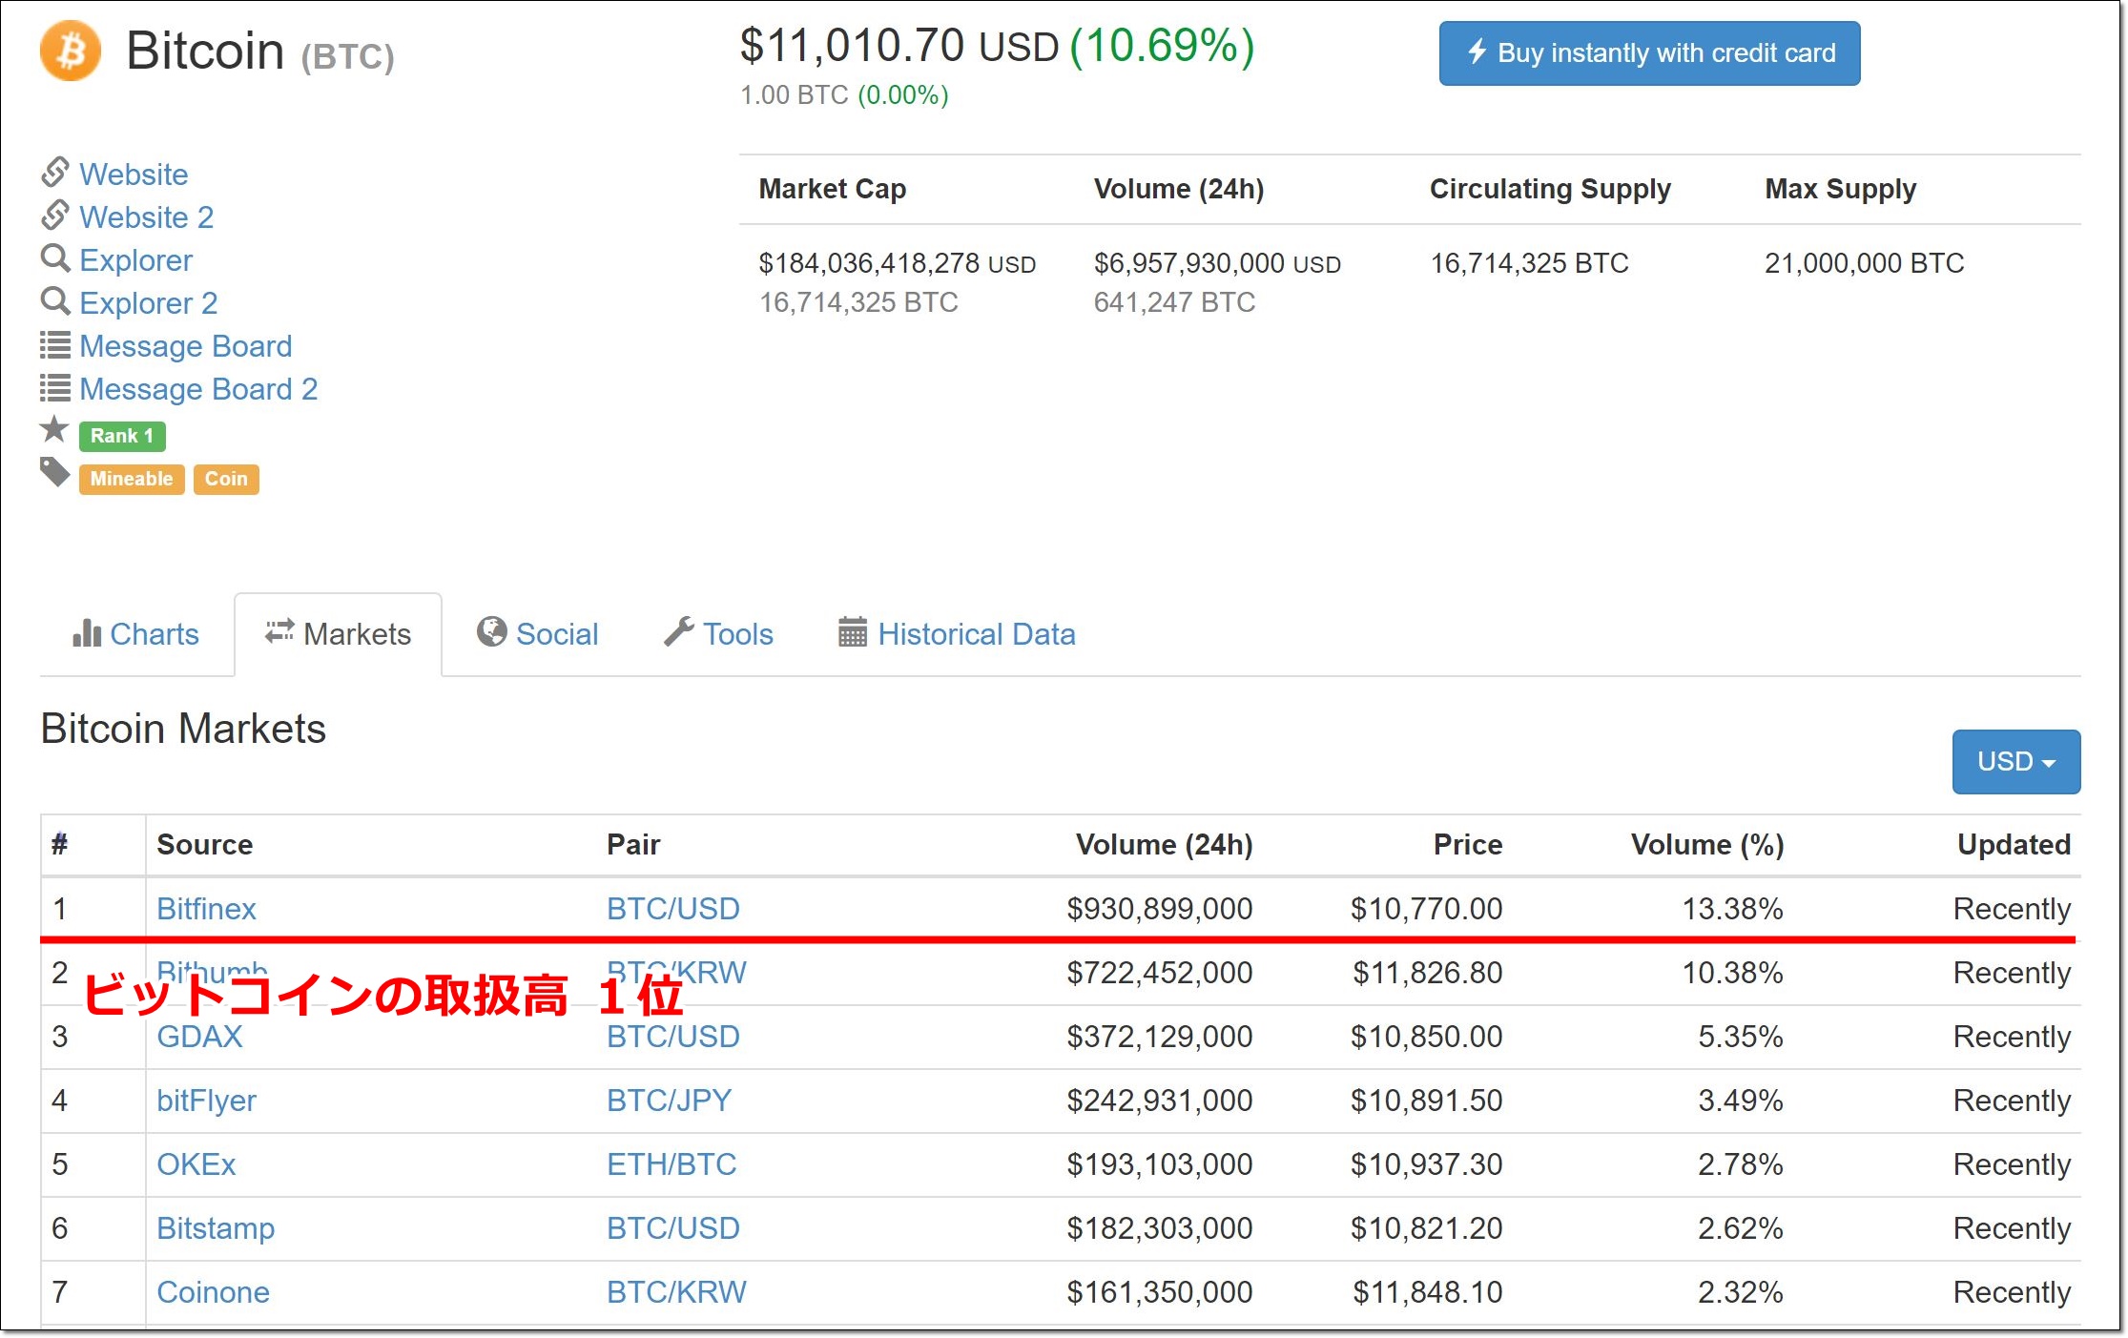Click the lightning bolt icon in buy button
Image resolution: width=2128 pixels, height=1338 pixels.
point(1477,51)
